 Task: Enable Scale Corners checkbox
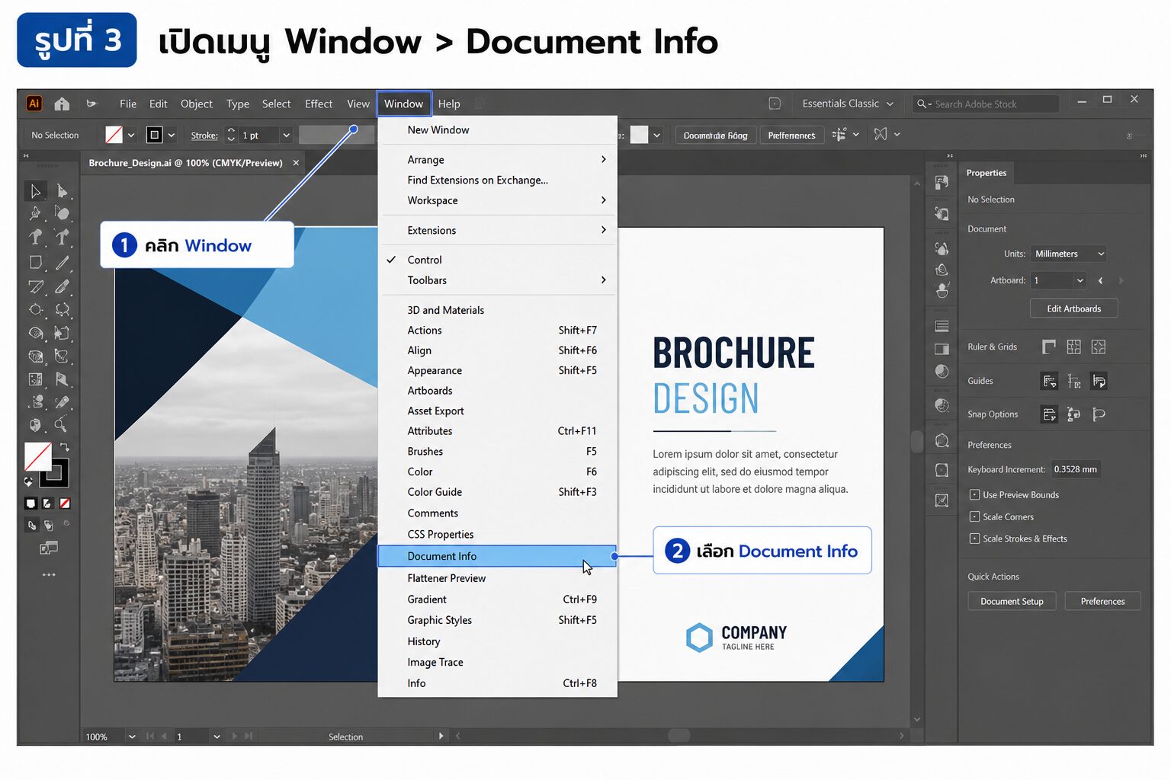coord(974,516)
